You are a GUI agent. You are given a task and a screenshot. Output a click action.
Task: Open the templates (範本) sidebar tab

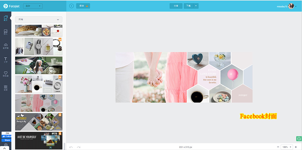click(5, 18)
